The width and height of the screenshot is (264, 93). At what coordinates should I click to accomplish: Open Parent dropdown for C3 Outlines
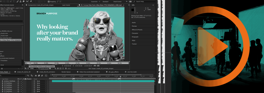click(x=41, y=87)
